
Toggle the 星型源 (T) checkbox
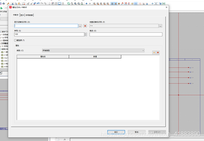click(x=15, y=40)
